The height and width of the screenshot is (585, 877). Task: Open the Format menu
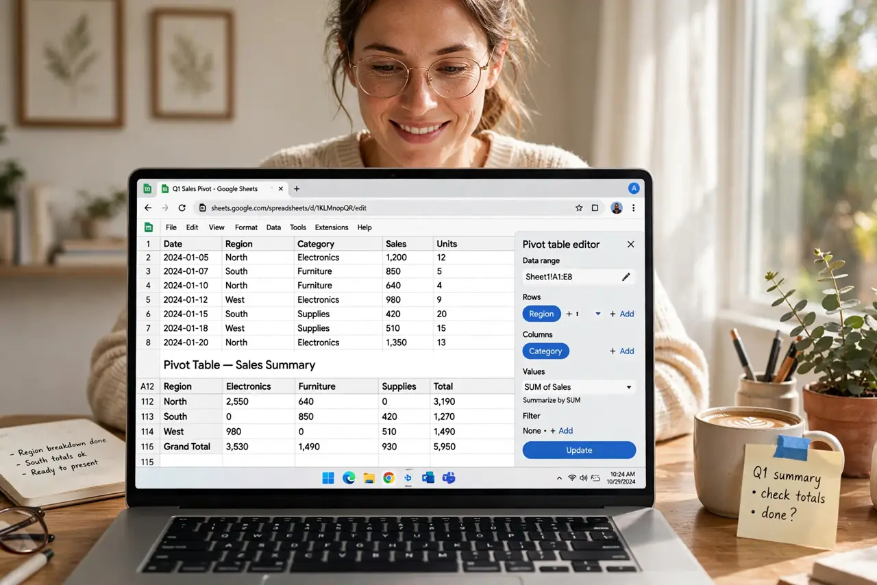pos(246,227)
